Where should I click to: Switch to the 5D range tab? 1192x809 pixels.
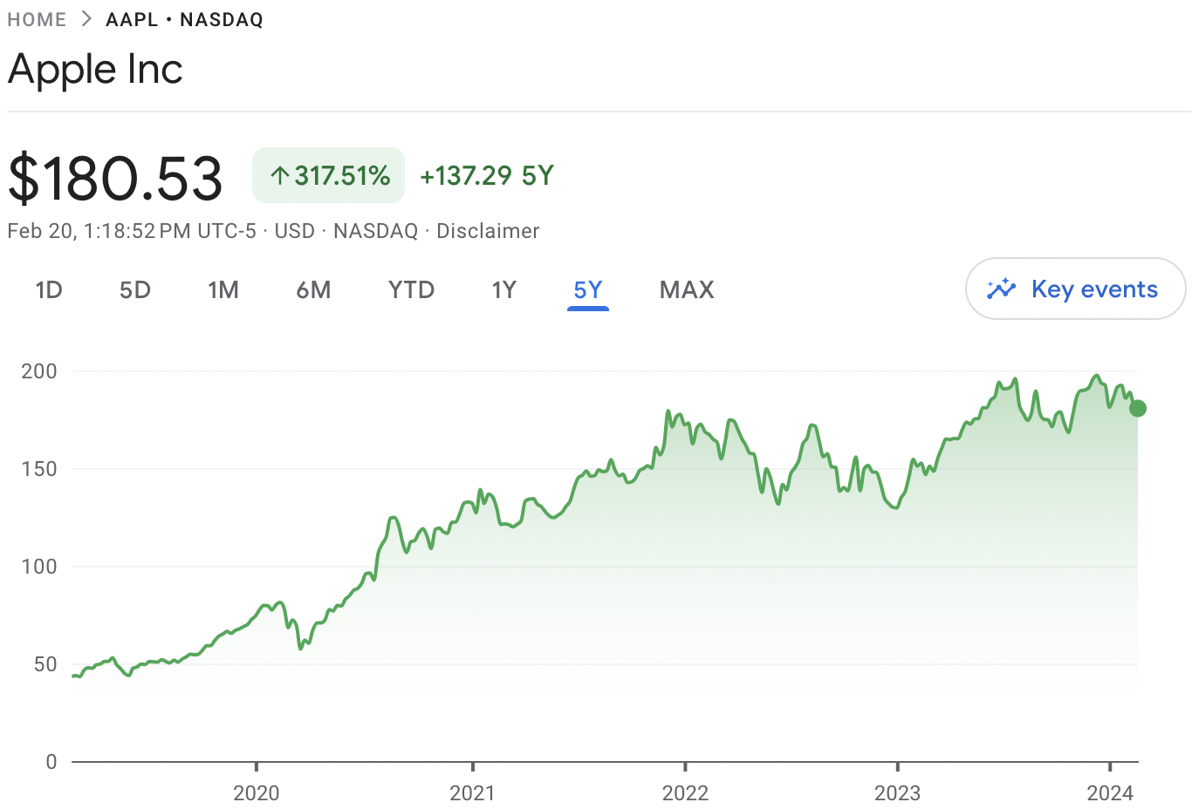coord(135,289)
